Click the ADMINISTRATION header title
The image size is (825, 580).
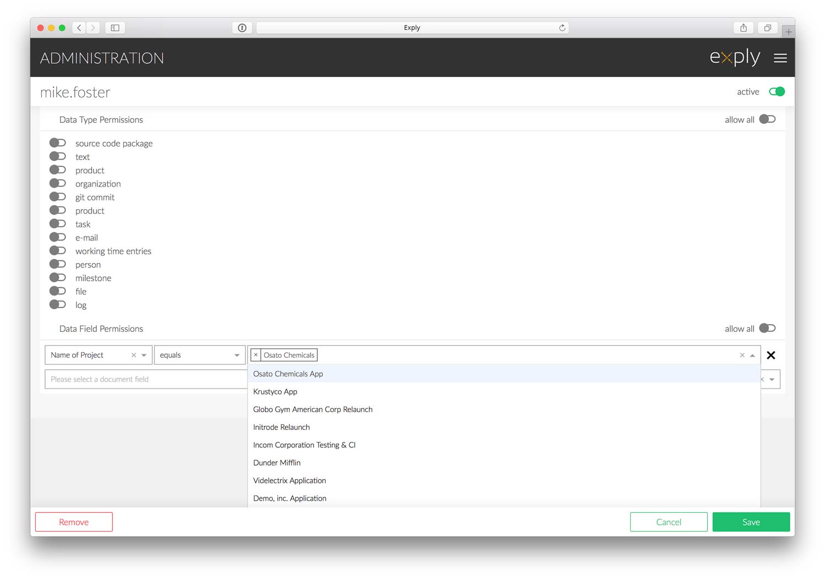[x=102, y=58]
